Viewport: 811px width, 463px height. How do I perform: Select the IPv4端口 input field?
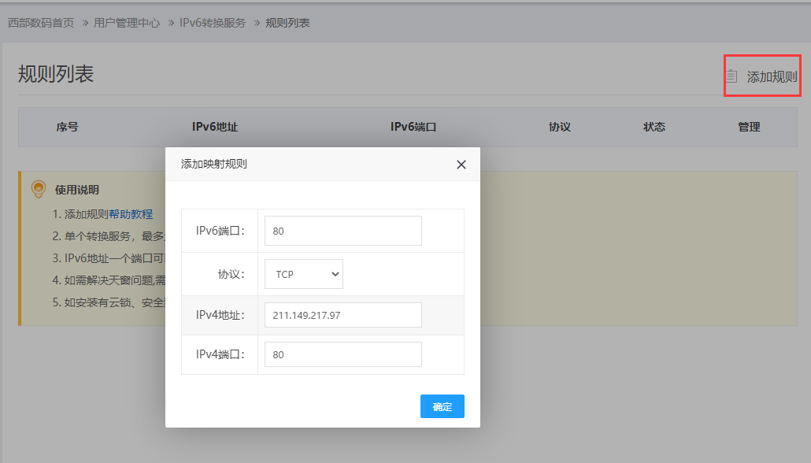343,354
